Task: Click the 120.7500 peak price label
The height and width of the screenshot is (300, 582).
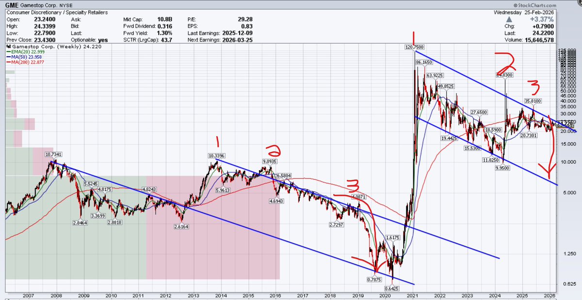Action: click(x=415, y=47)
